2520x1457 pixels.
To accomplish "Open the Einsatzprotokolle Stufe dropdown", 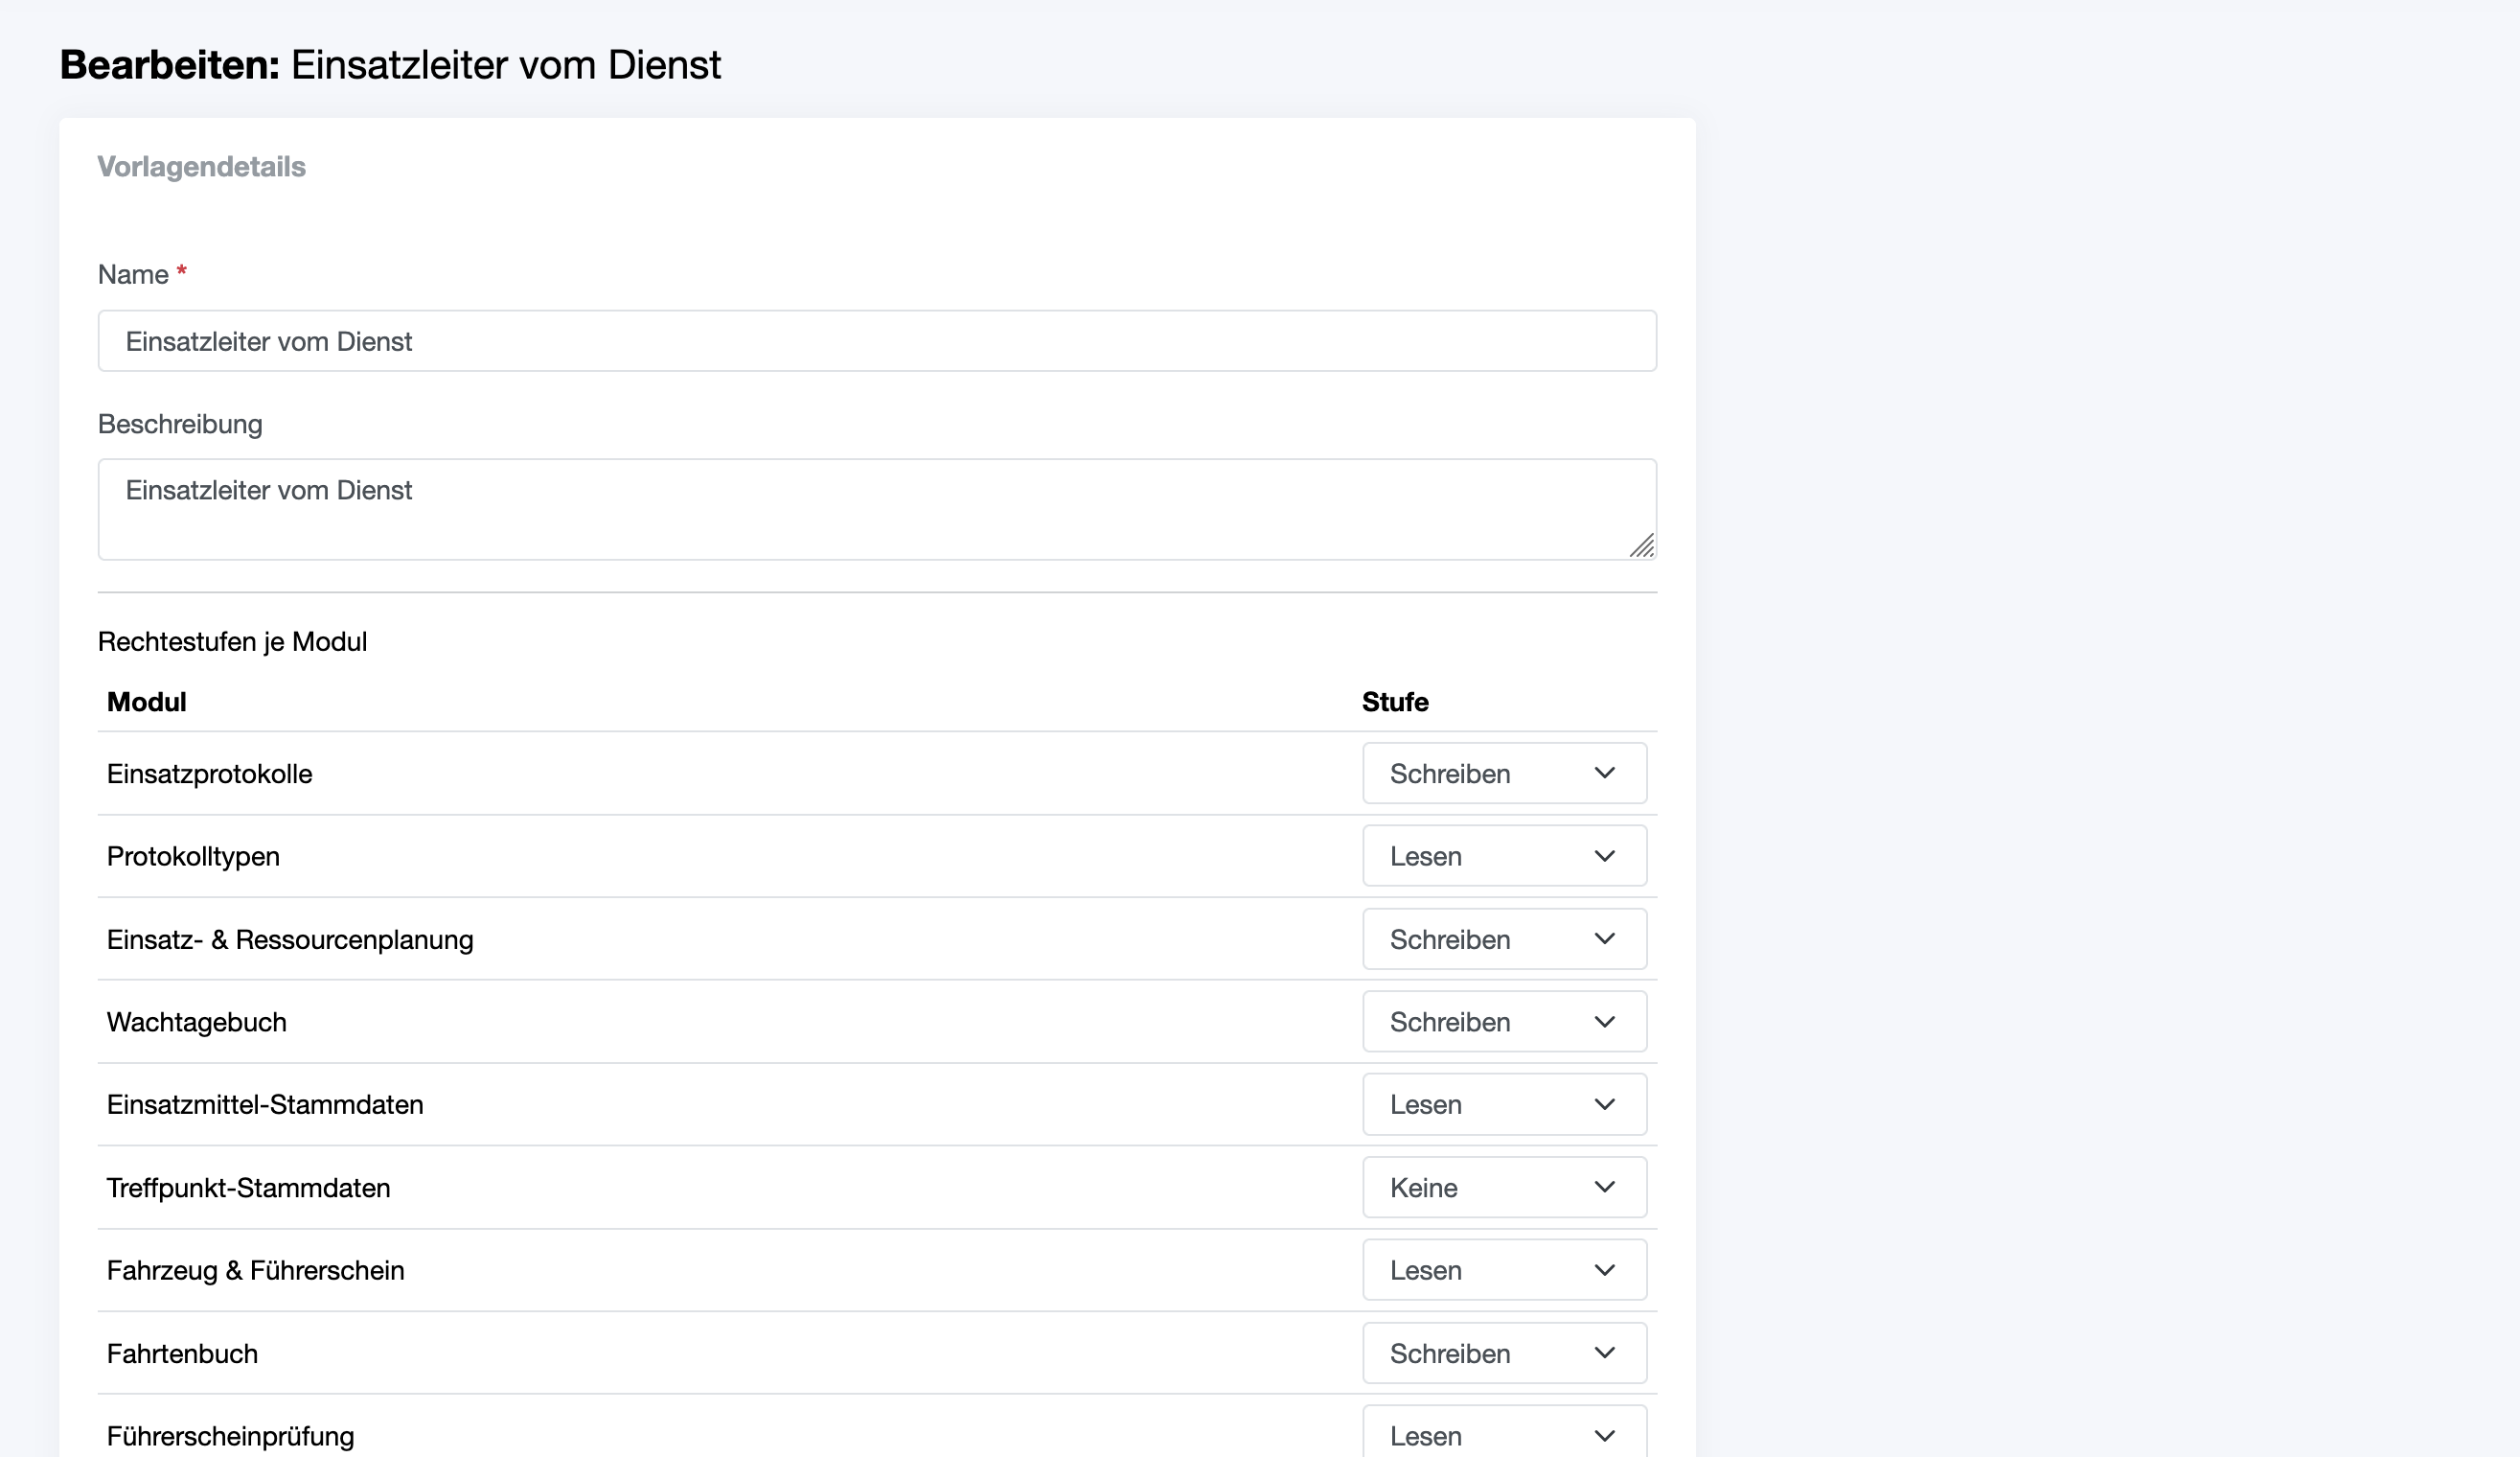I will click(x=1504, y=773).
